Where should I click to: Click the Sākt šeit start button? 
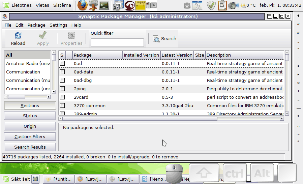[17, 179]
